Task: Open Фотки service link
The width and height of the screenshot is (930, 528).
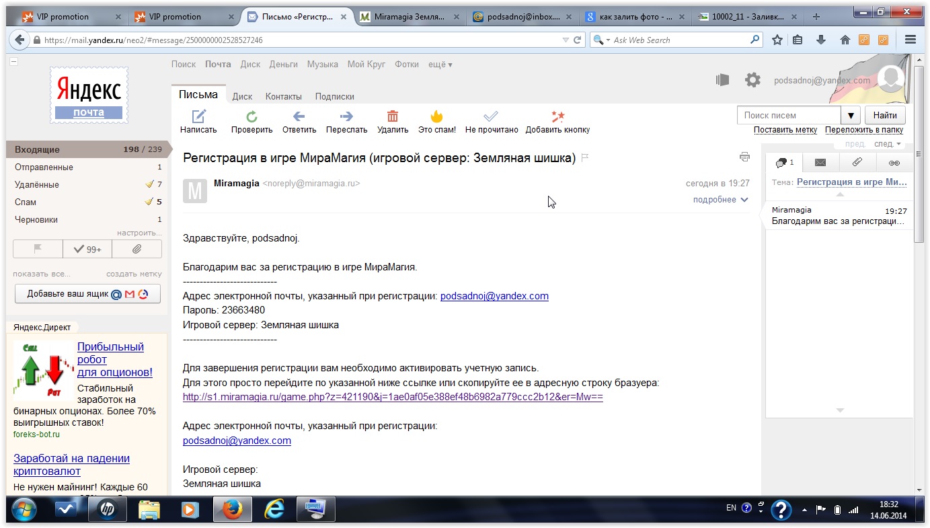Action: pos(407,65)
